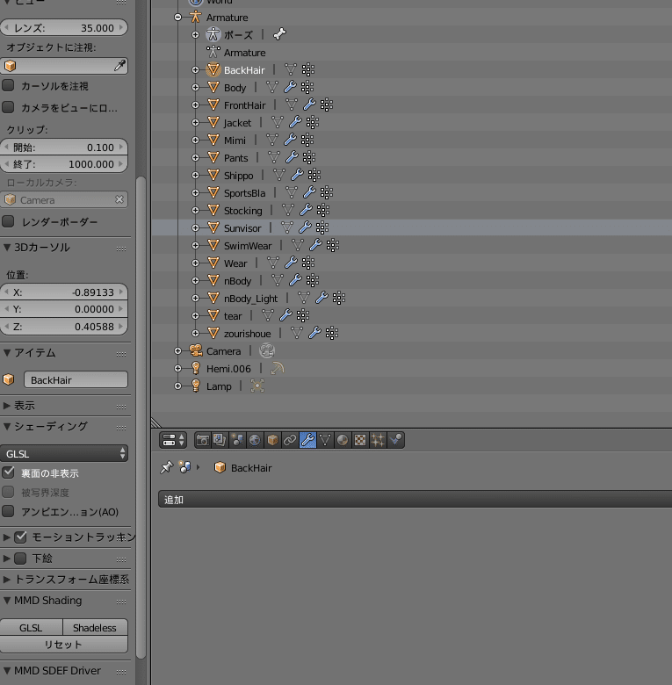Select the SwimWear object in outliner
Viewport: 672px width, 685px height.
click(248, 246)
